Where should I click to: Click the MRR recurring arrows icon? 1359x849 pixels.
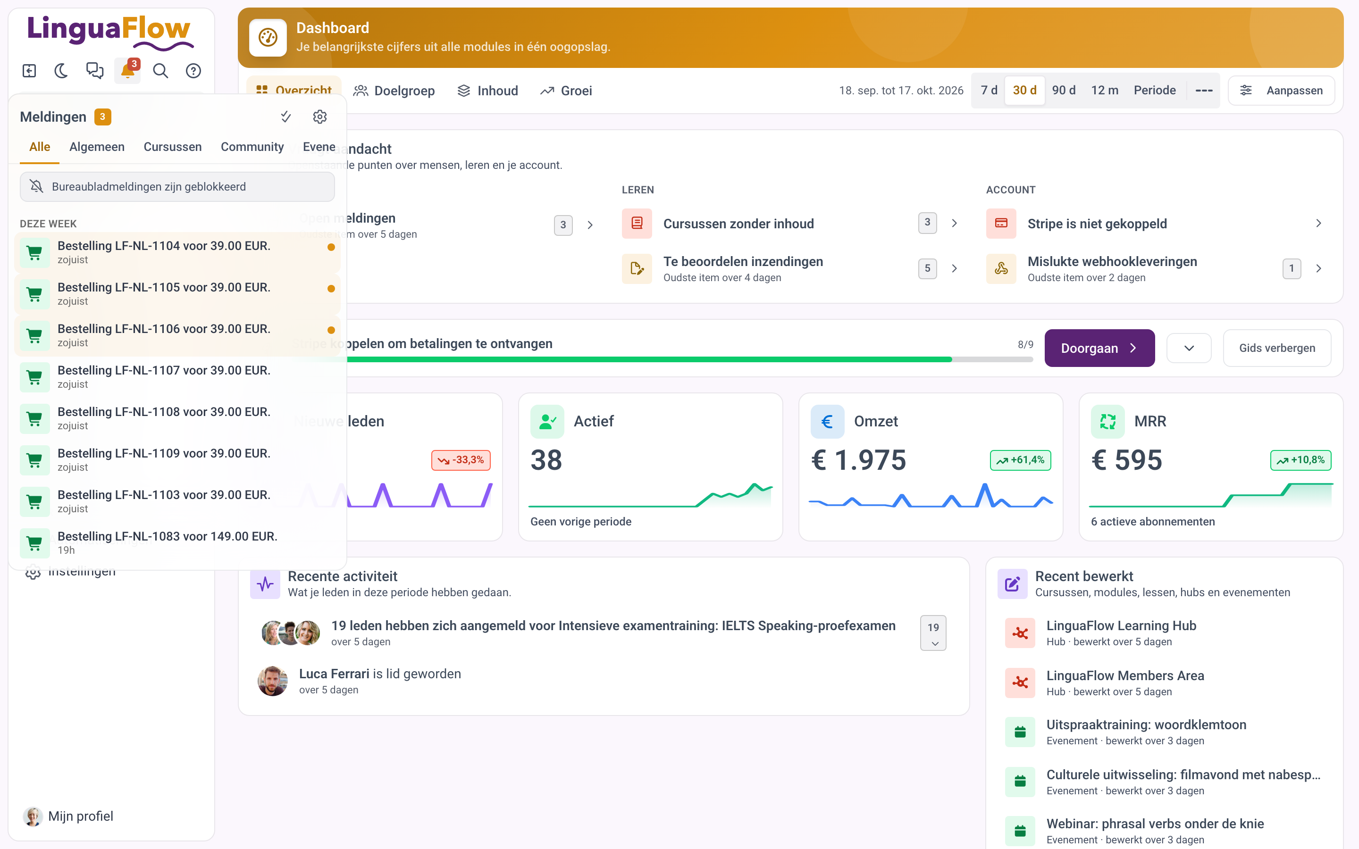(1107, 421)
